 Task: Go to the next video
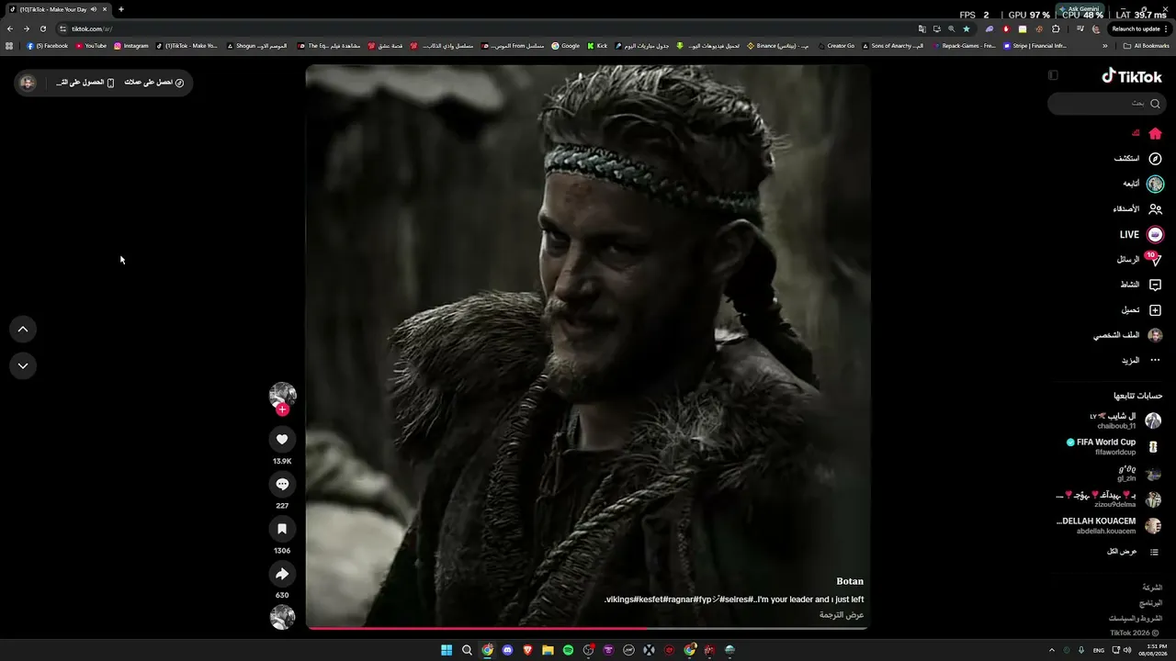[23, 365]
